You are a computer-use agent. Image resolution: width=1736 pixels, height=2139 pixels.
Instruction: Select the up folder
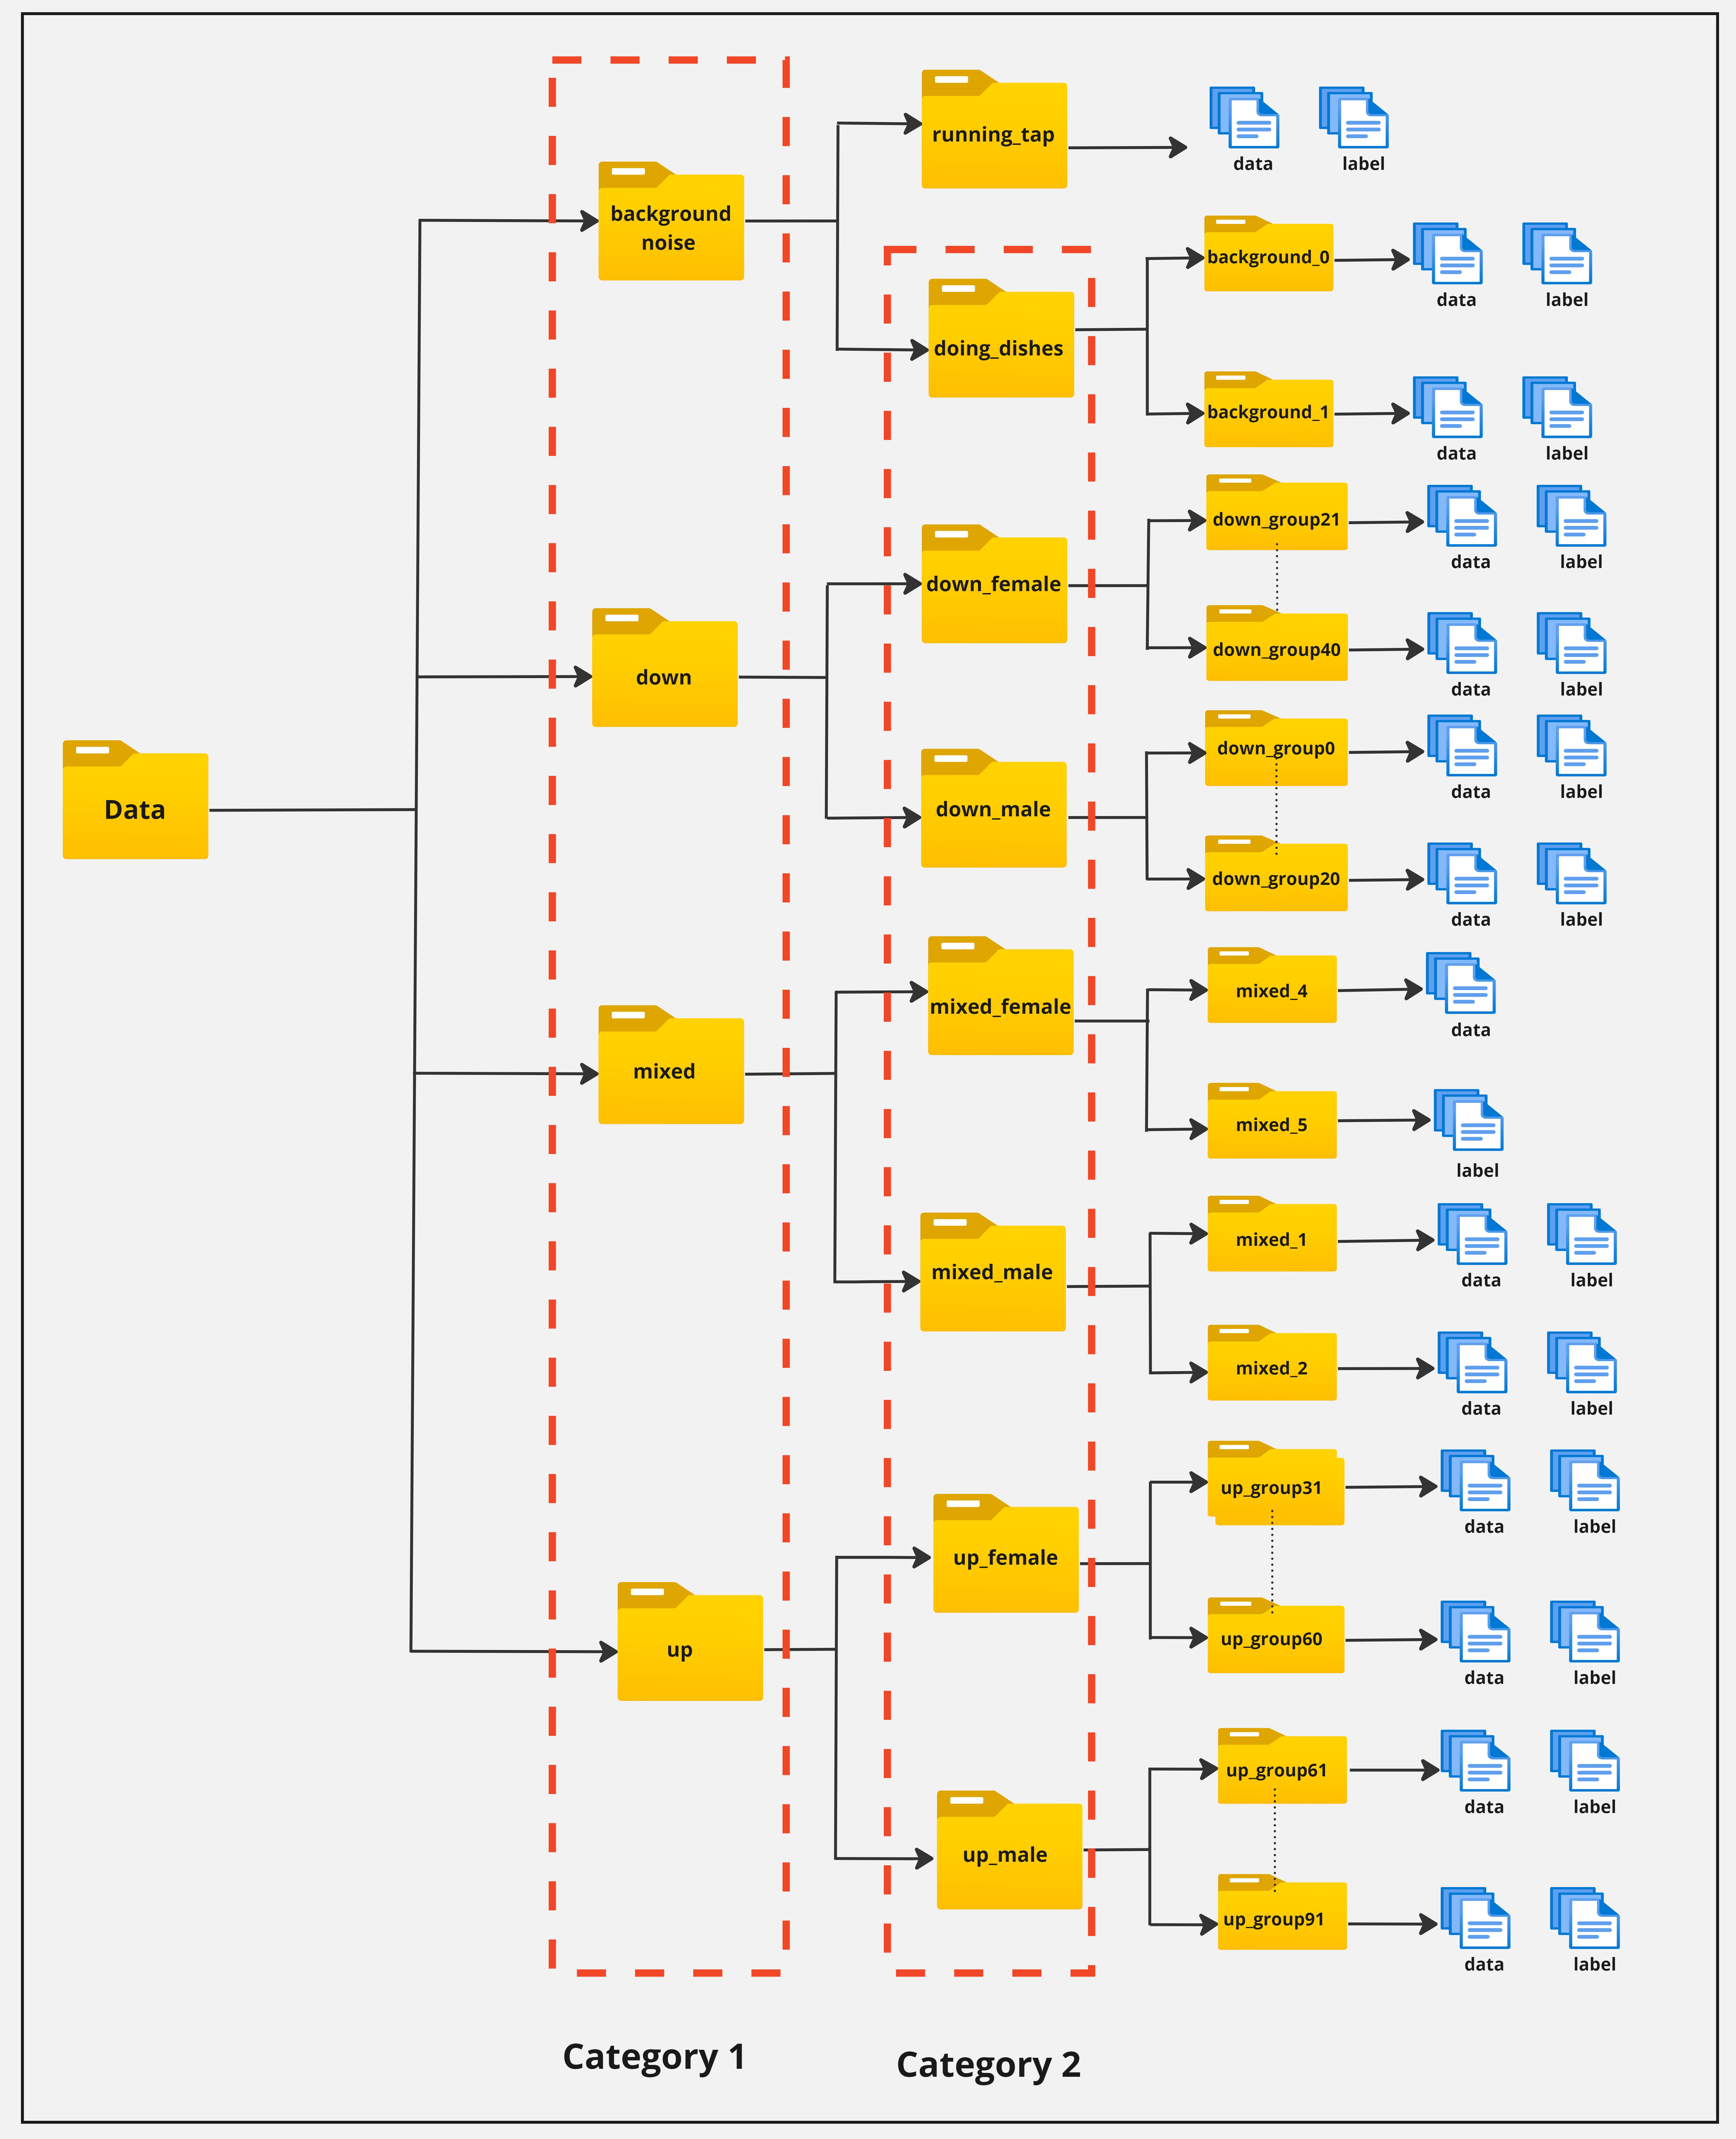click(x=690, y=1641)
